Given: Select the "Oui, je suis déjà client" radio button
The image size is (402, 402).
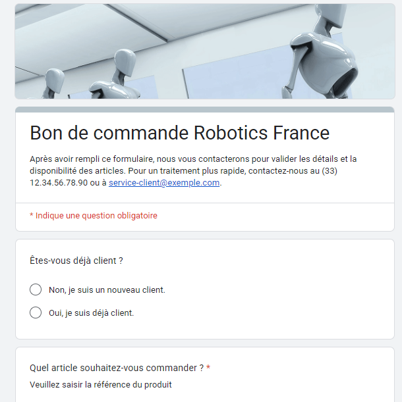Looking at the screenshot, I should click(36, 313).
